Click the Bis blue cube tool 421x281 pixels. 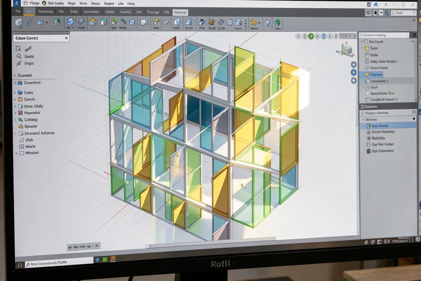click(70, 22)
